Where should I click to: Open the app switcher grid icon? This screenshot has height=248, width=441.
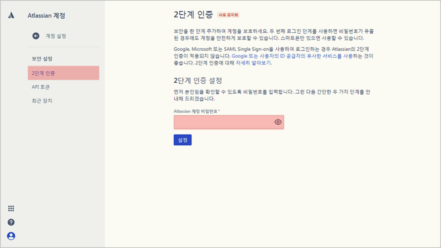(x=11, y=208)
